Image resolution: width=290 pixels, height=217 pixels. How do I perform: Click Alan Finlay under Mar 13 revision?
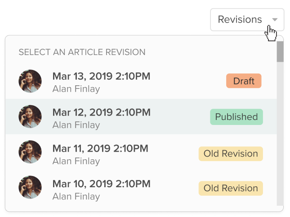click(x=76, y=89)
